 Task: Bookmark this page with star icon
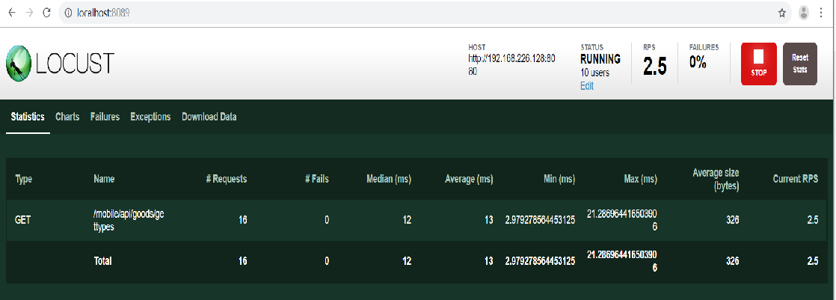click(x=782, y=13)
